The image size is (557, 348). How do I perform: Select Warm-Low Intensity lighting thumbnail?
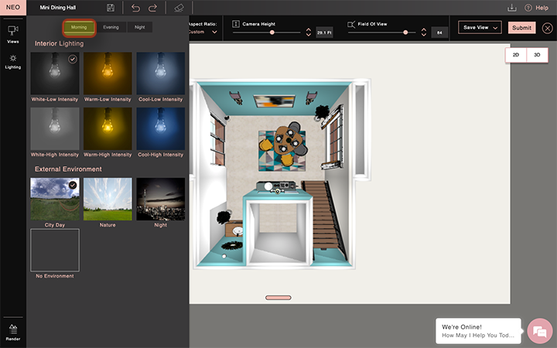(108, 73)
